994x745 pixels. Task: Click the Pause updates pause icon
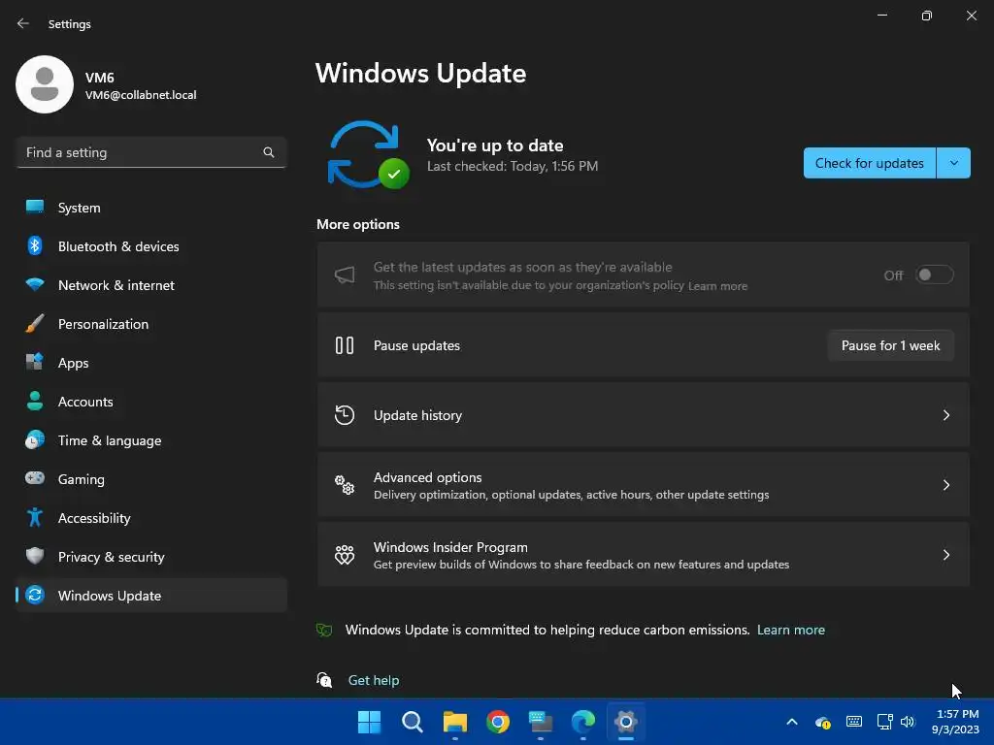[345, 345]
